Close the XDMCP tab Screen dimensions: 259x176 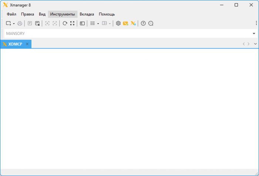coord(27,44)
